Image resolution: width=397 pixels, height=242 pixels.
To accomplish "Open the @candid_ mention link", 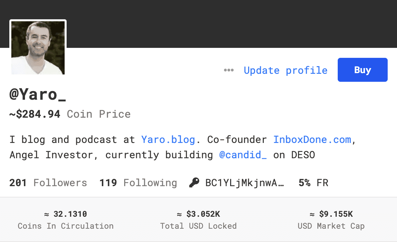I will [243, 155].
